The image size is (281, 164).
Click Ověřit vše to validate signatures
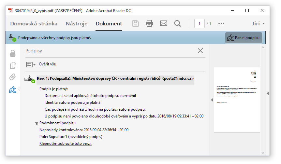click(x=47, y=64)
